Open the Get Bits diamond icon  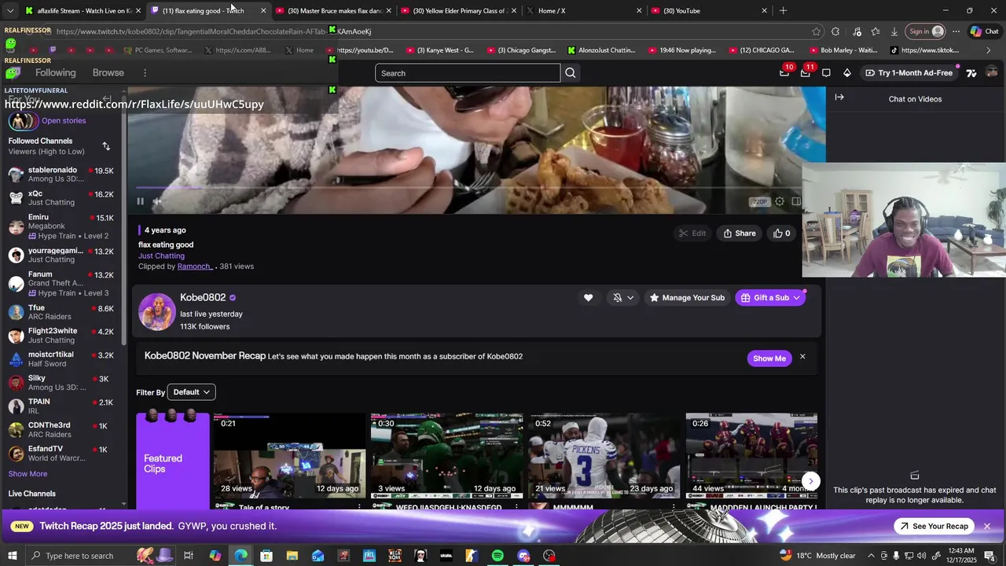846,72
